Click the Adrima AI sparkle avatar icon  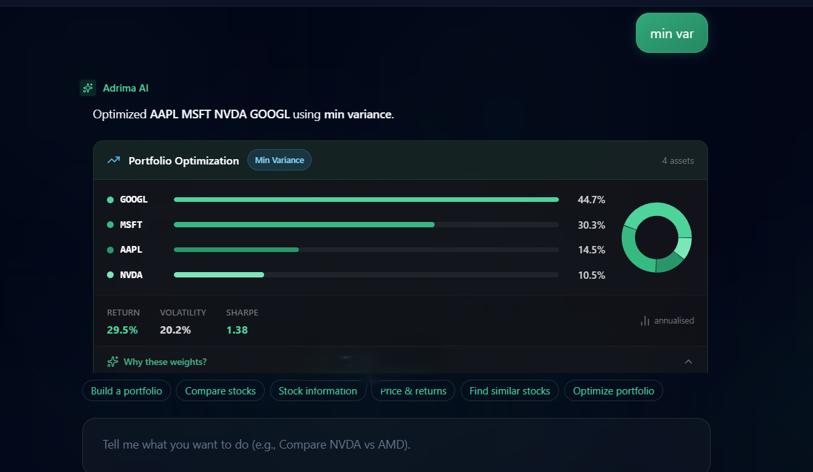coord(88,88)
